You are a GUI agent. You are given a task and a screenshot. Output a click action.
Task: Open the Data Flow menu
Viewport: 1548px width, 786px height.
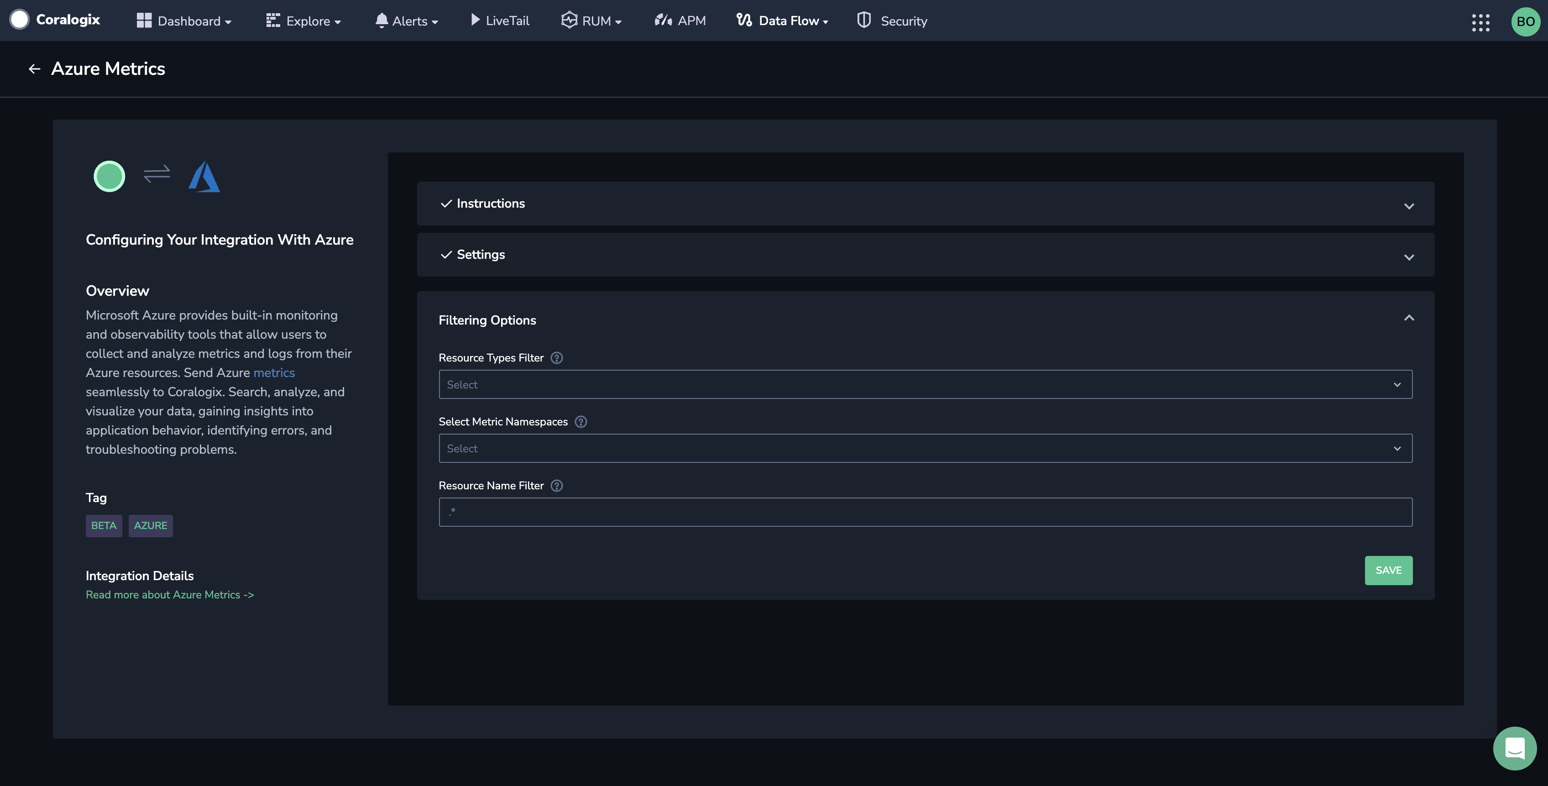click(x=782, y=21)
